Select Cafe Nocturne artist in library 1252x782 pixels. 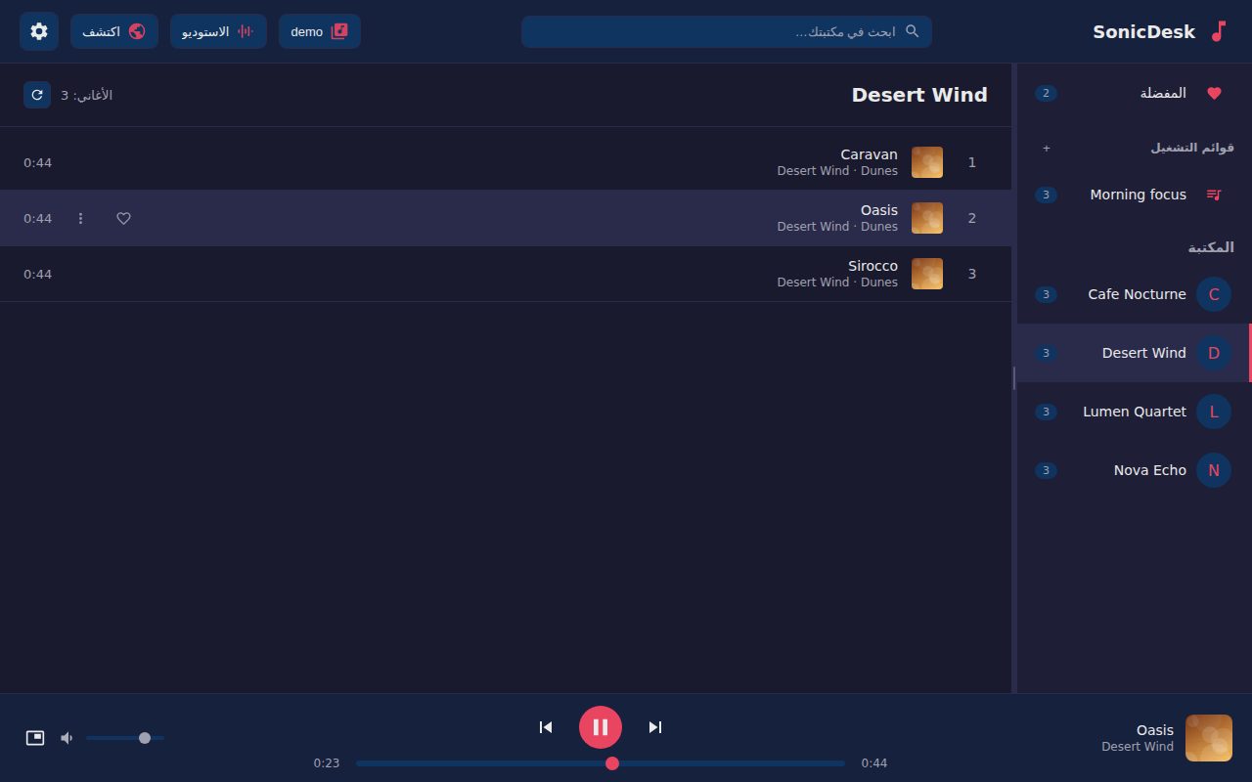click(x=1134, y=294)
